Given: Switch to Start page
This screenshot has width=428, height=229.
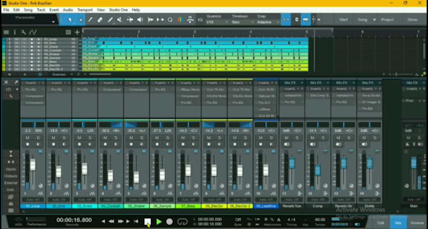Looking at the screenshot, I should point(344,20).
